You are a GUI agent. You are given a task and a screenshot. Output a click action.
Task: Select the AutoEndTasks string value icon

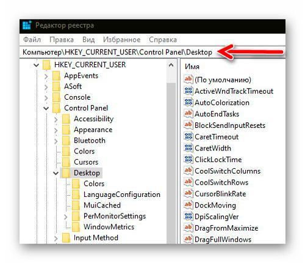pyautogui.click(x=188, y=114)
